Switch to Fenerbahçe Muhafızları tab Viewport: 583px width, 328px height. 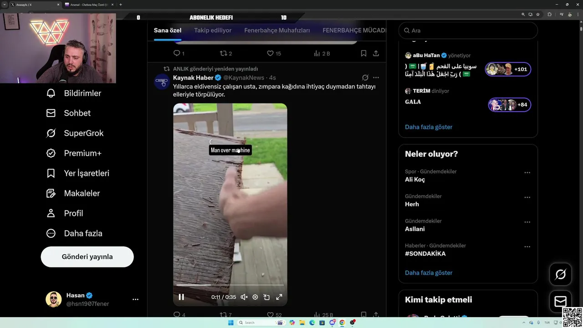(277, 31)
